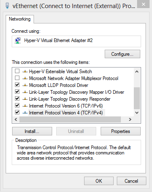Click the Install... button

32,131
